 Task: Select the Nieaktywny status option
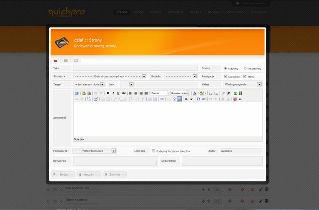click(245, 68)
